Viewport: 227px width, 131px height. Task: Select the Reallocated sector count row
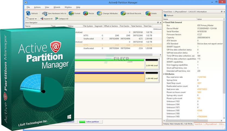tap(193, 86)
